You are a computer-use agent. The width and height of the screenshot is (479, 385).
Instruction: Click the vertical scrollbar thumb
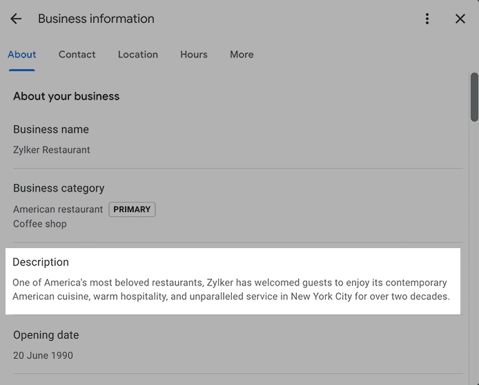click(x=474, y=97)
